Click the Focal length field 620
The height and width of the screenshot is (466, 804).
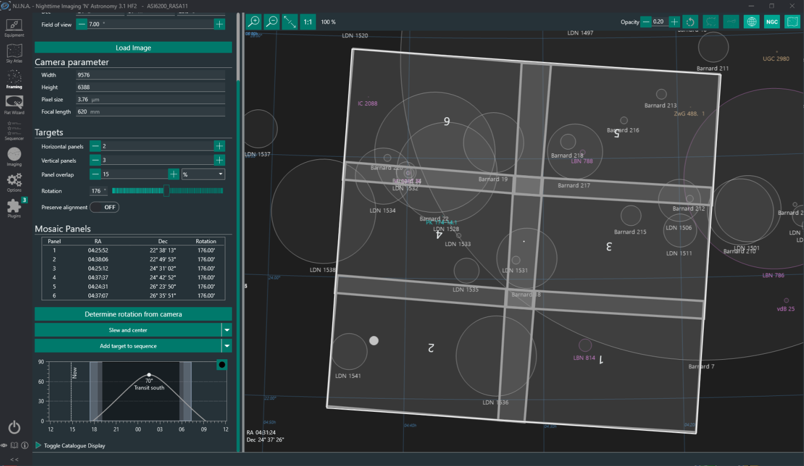click(x=150, y=112)
